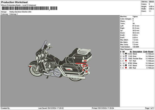Select the Grey color swatch in stop 2
Viewport: 155px width, 110px height.
(x=126, y=56)
